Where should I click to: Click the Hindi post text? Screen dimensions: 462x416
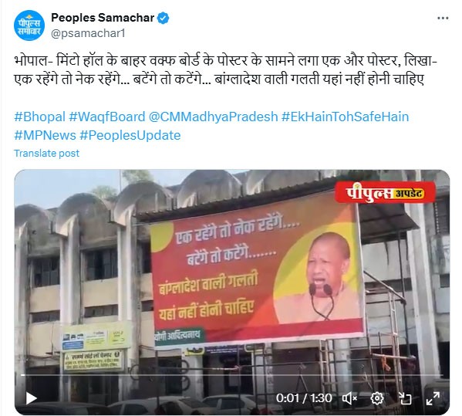click(x=225, y=70)
